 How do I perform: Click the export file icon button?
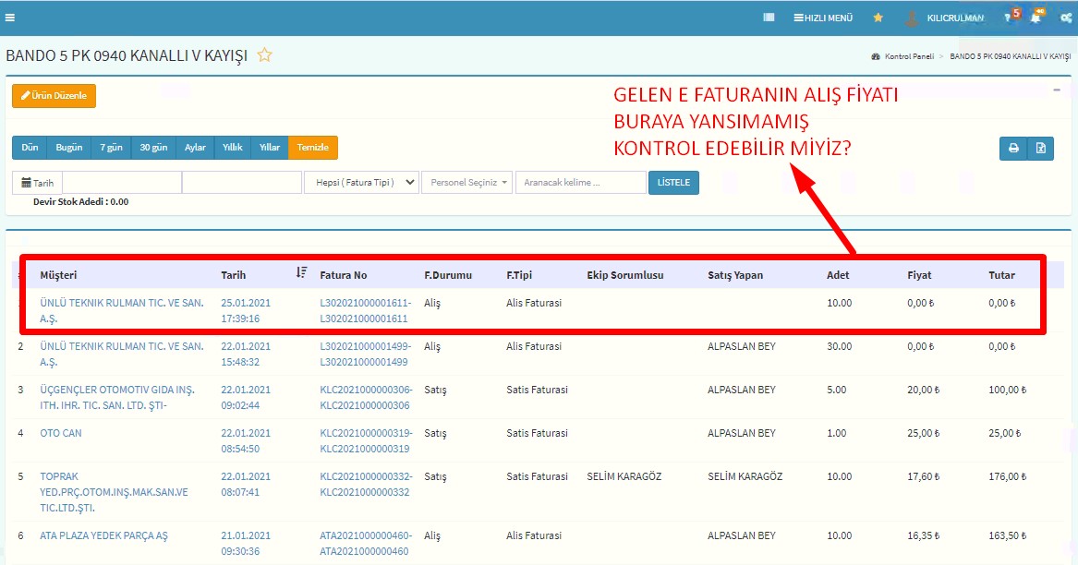point(1040,148)
